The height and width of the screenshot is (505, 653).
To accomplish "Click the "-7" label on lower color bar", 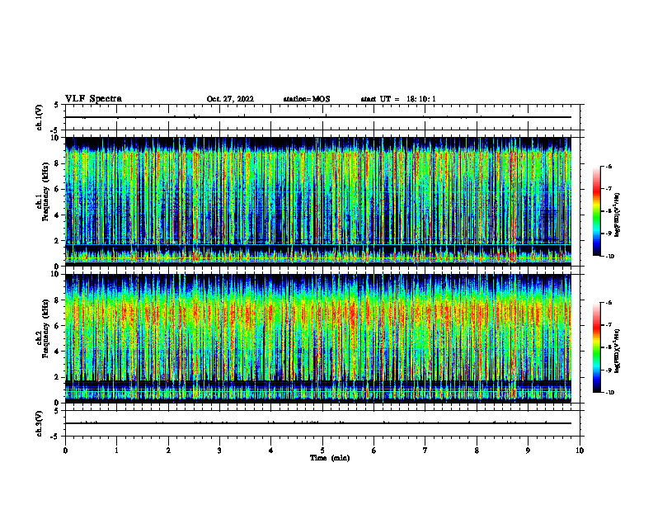I will coord(608,325).
